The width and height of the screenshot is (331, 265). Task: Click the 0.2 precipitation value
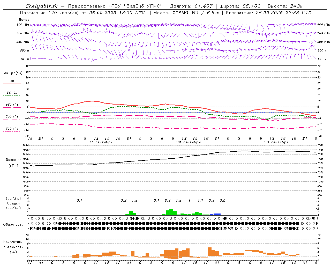pos(124,201)
